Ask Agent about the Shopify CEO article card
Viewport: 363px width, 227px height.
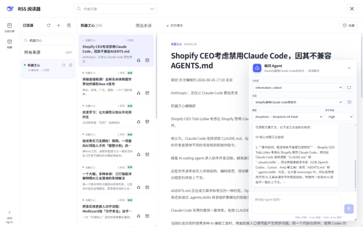coord(139,60)
